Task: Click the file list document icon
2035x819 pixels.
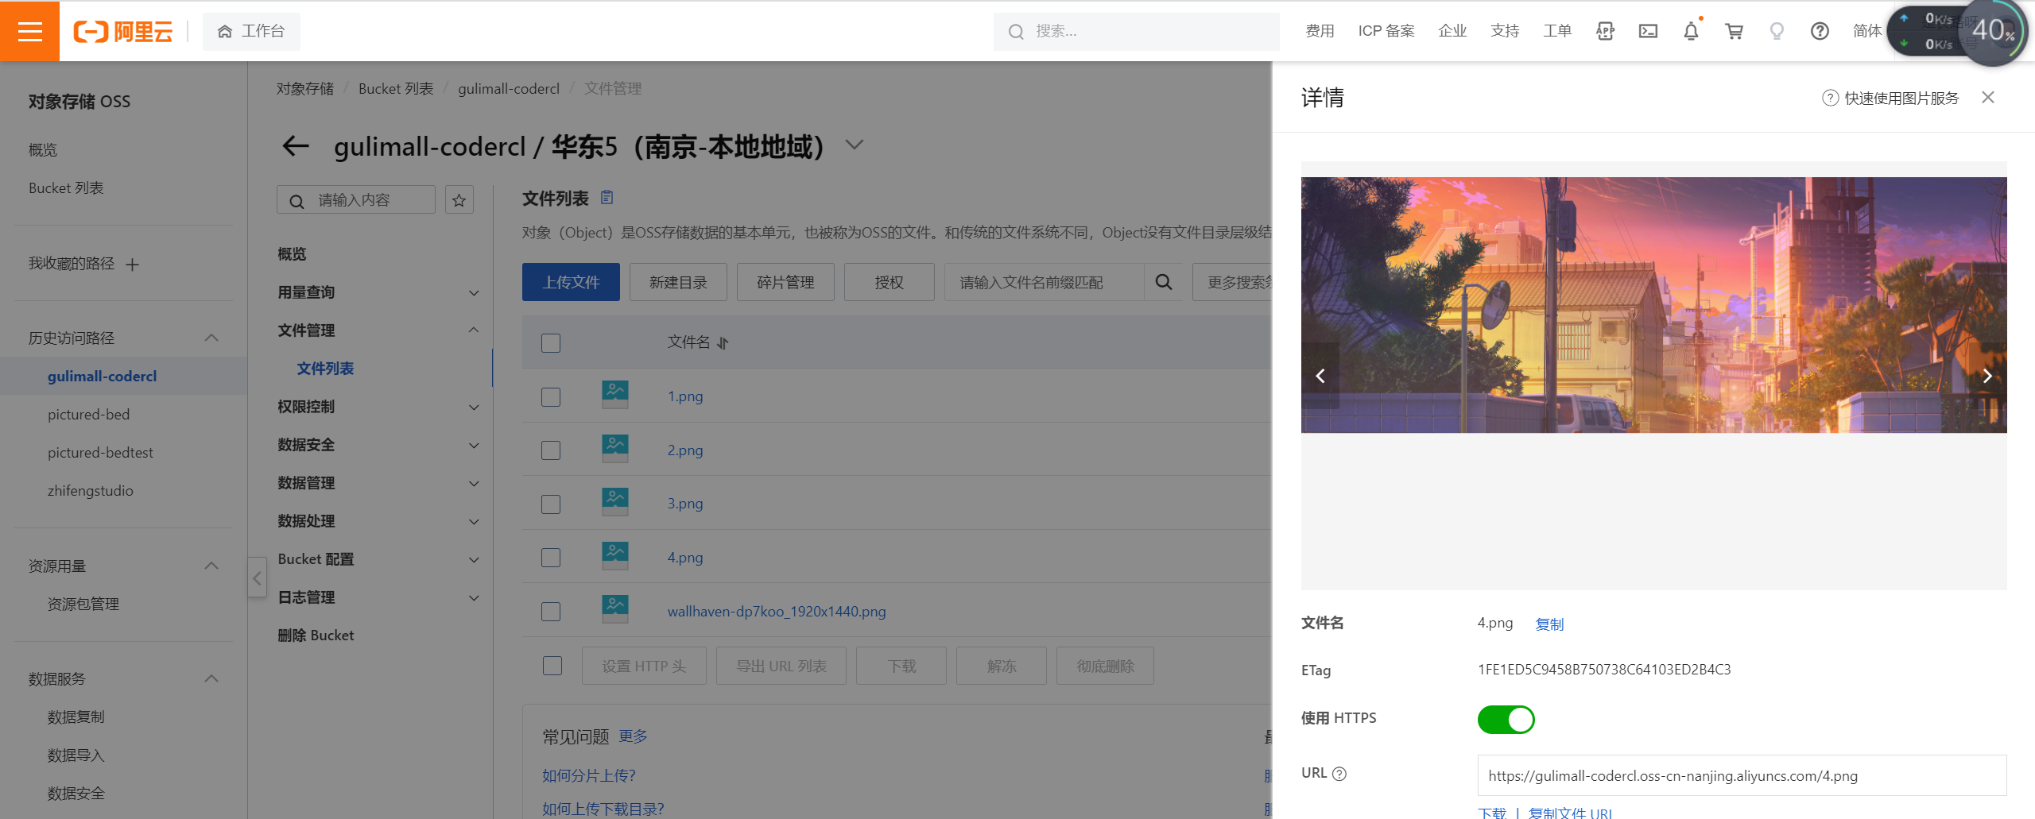Action: pyautogui.click(x=607, y=197)
